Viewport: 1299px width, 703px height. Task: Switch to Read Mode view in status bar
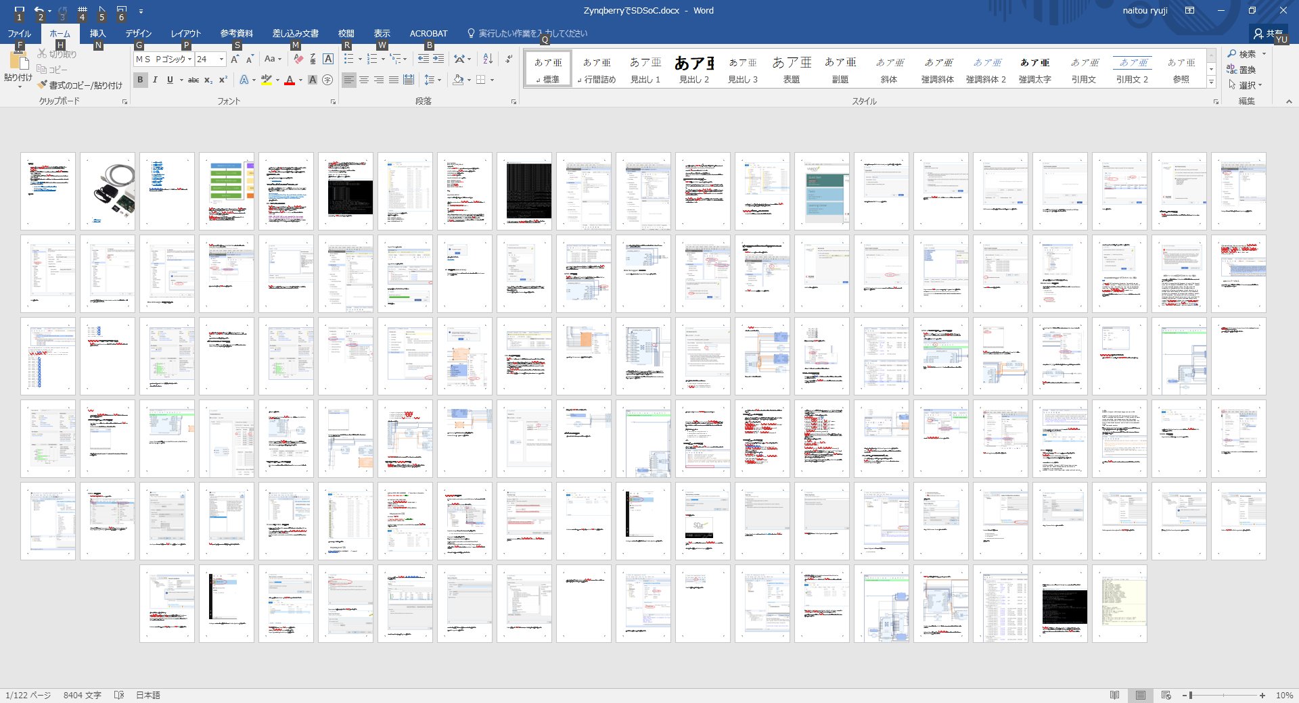point(1114,695)
